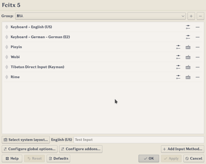Remove Wubi using its minus icon

pos(198,57)
